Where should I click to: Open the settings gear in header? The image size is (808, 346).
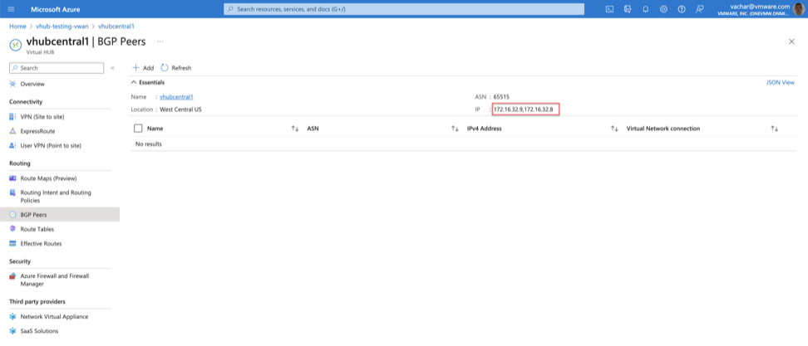tap(663, 9)
